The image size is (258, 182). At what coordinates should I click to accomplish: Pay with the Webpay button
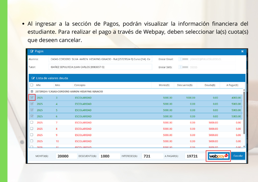[218, 156]
